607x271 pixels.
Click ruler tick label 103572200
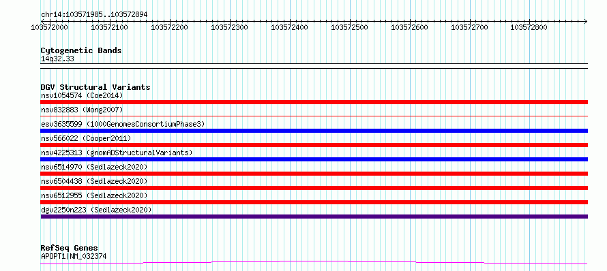(170, 27)
